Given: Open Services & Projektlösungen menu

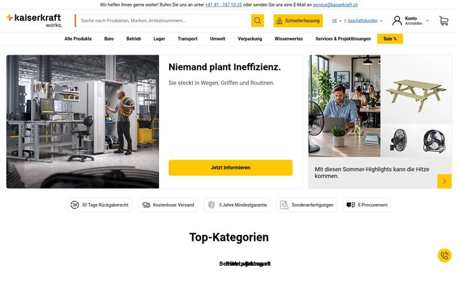Looking at the screenshot, I should 343,39.
